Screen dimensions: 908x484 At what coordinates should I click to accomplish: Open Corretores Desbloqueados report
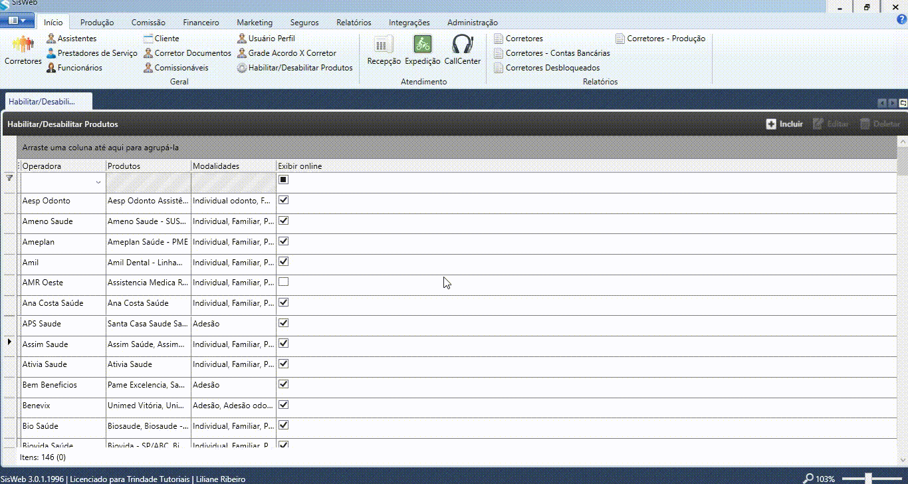tap(547, 68)
